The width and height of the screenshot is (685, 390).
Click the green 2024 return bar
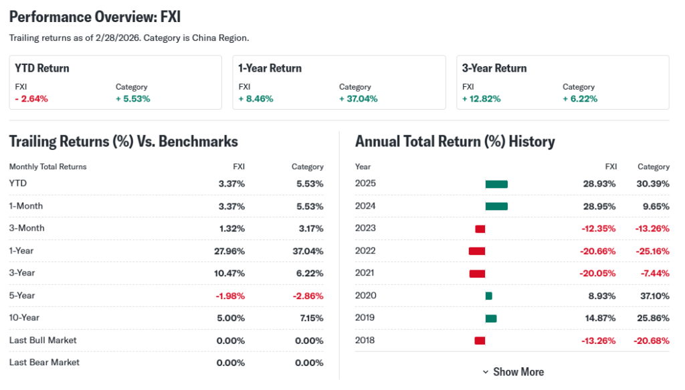coord(496,206)
